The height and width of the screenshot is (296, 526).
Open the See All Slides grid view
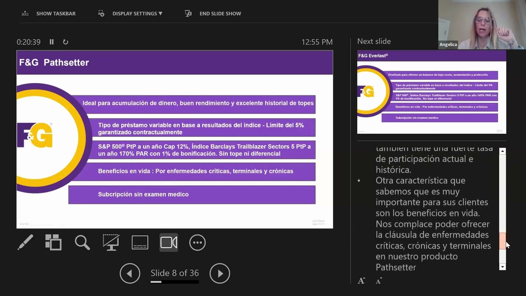click(x=53, y=243)
